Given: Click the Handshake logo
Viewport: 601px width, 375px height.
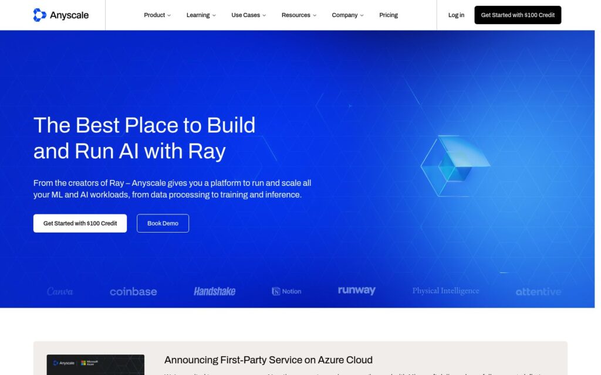Looking at the screenshot, I should [x=215, y=292].
